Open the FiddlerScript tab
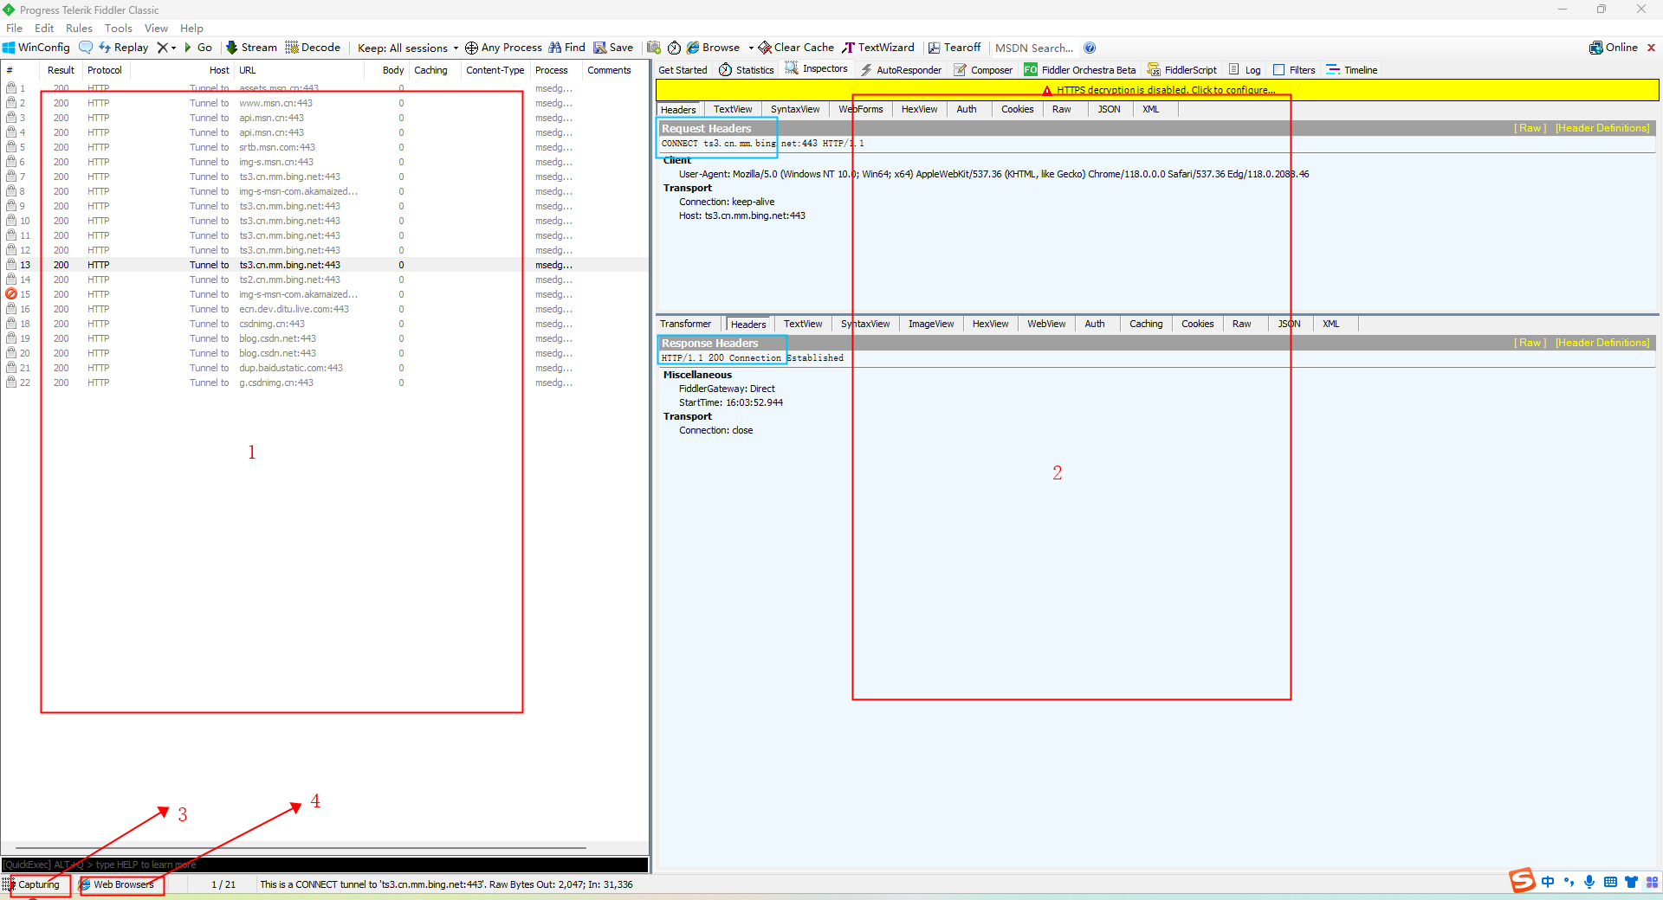This screenshot has height=900, width=1663. [x=1182, y=70]
